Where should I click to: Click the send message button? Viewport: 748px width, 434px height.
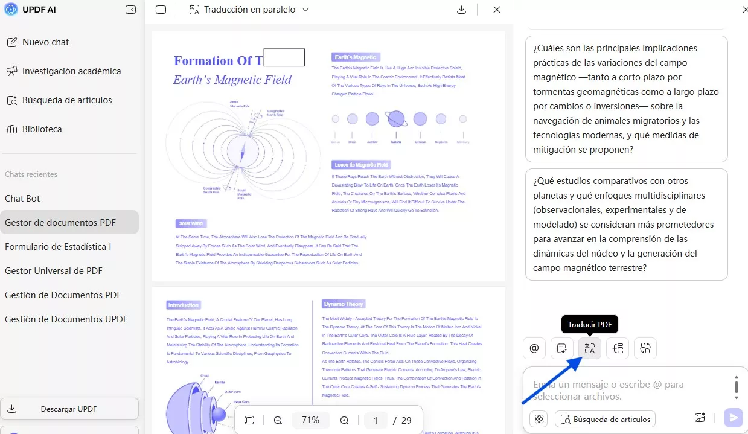pyautogui.click(x=734, y=418)
